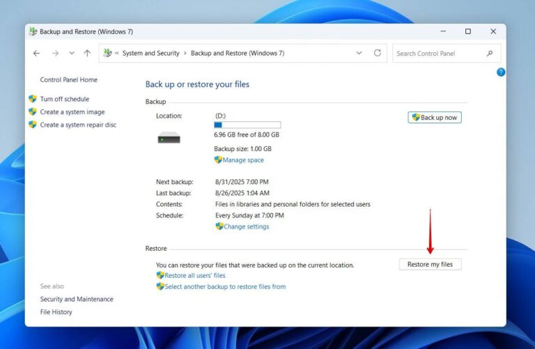Click the D: drive icon
Image resolution: width=535 pixels, height=349 pixels.
click(169, 138)
